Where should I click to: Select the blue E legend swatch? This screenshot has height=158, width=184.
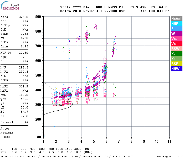click(177, 29)
